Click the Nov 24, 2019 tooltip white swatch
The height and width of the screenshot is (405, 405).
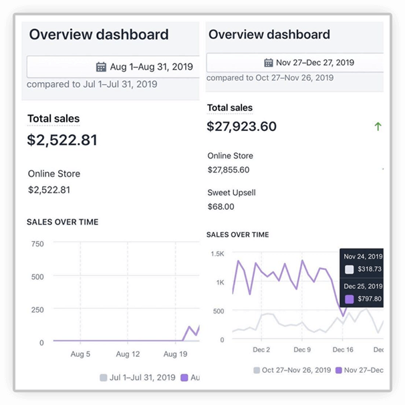(350, 269)
